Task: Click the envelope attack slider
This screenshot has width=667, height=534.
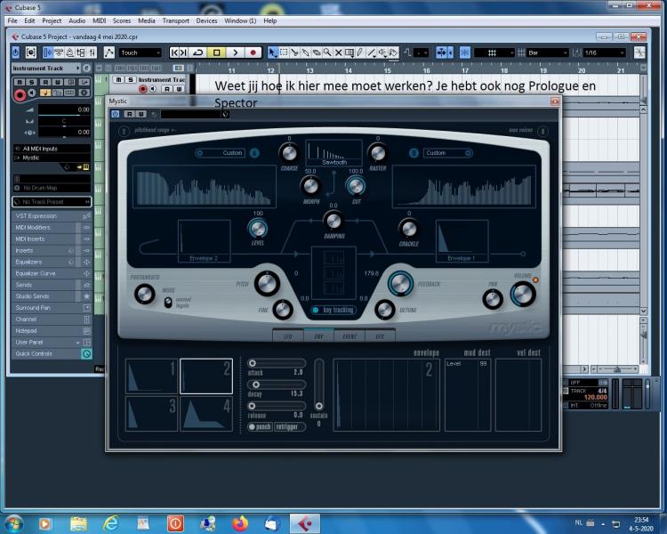Action: [x=277, y=363]
